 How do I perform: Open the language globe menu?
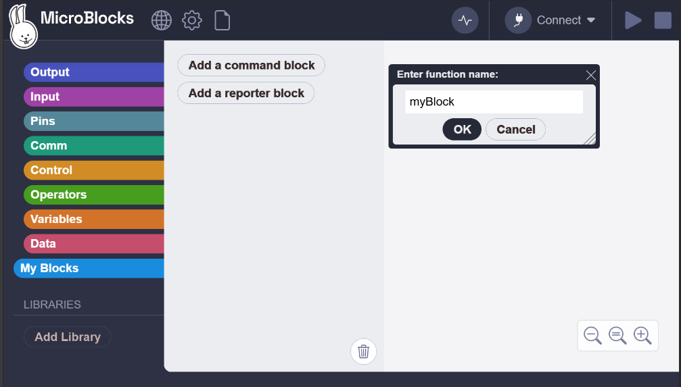point(161,20)
